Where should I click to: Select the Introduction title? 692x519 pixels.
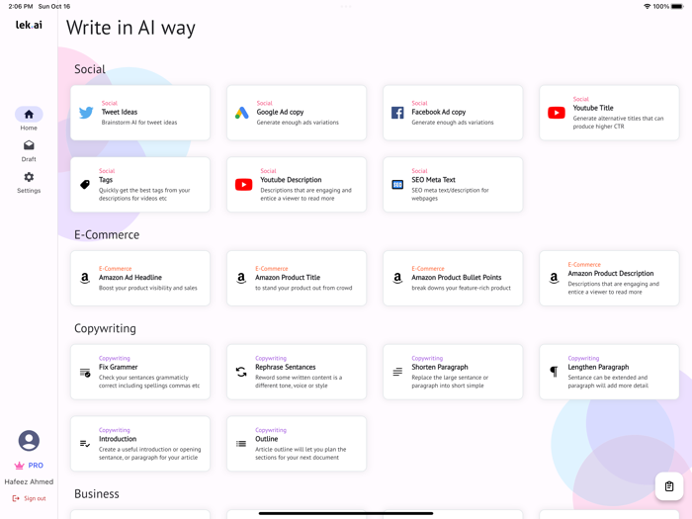(x=118, y=439)
